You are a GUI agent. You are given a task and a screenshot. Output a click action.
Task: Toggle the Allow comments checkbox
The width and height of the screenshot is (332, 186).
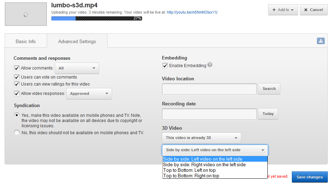point(17,68)
